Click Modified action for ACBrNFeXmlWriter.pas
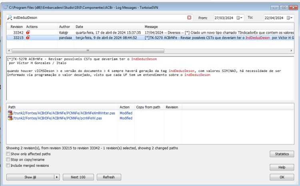Image resolution: width=300 pixels, height=186 pixels. 126,113
